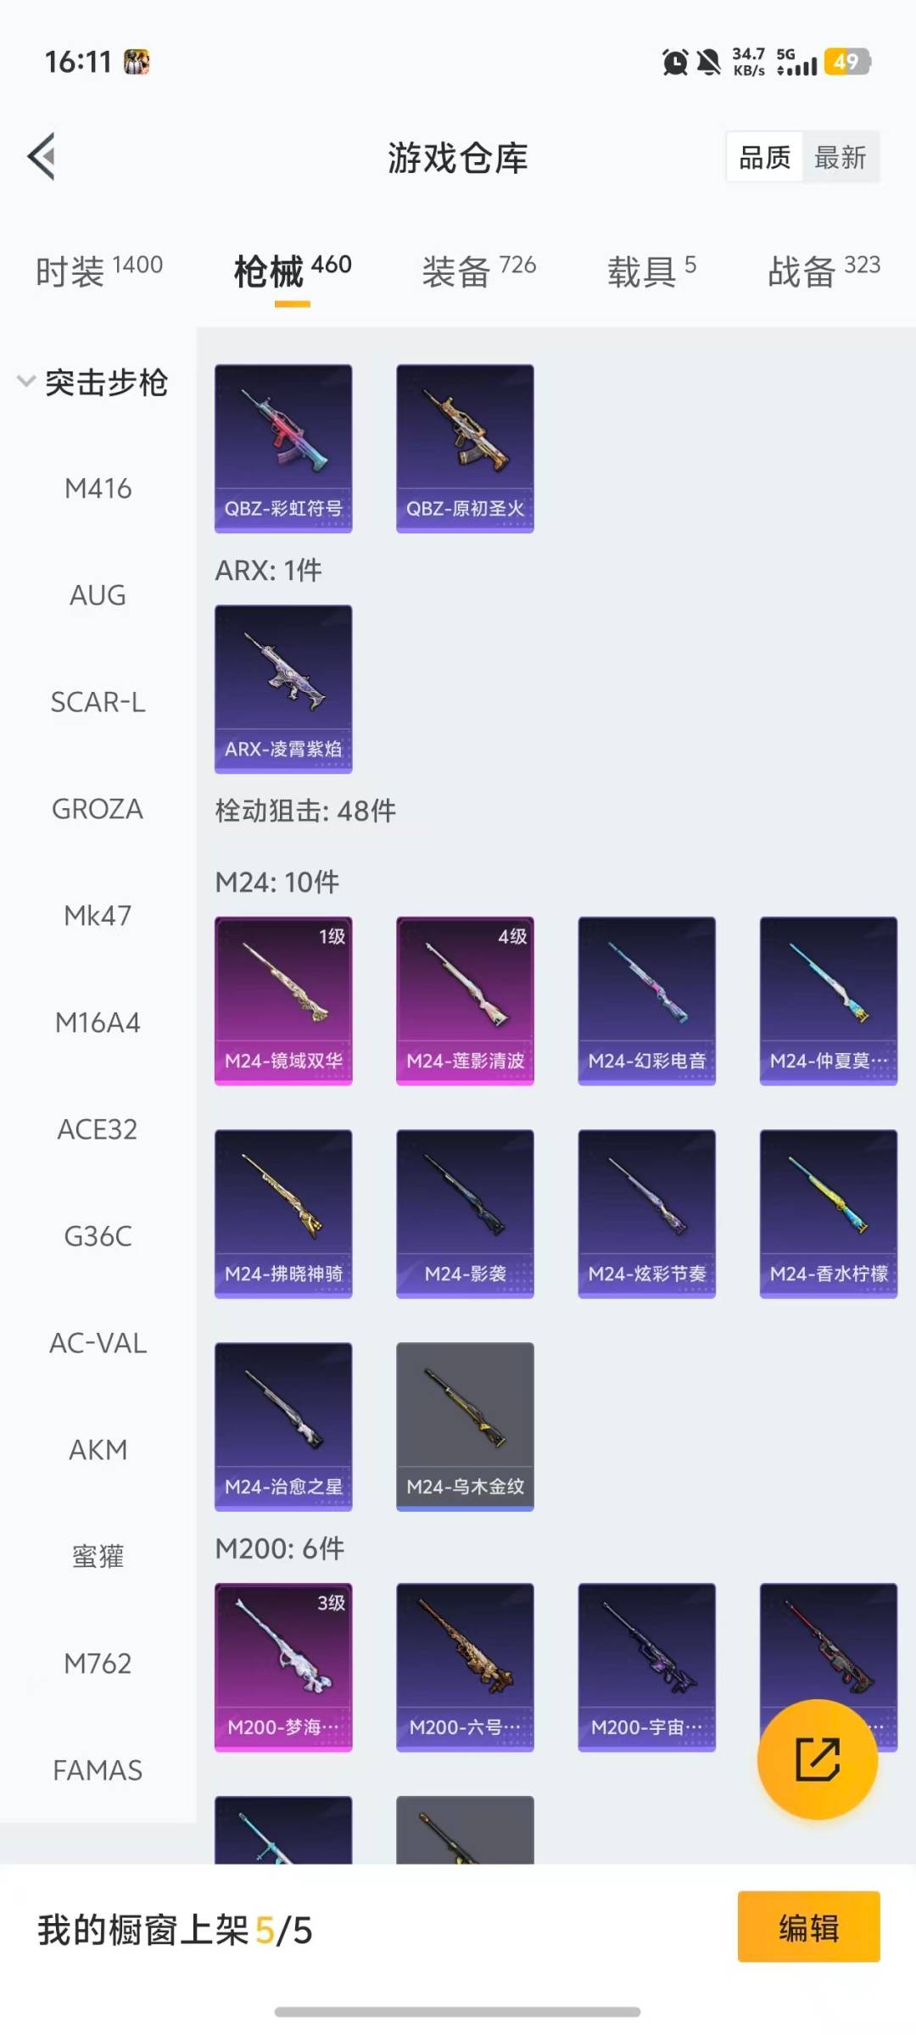
Task: Switch to the 时装 tab
Action: [x=98, y=271]
